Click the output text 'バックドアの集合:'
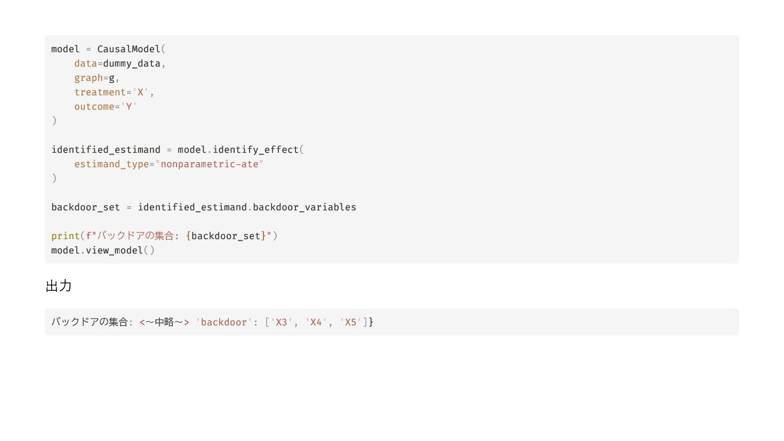The width and height of the screenshot is (784, 441). tap(92, 322)
